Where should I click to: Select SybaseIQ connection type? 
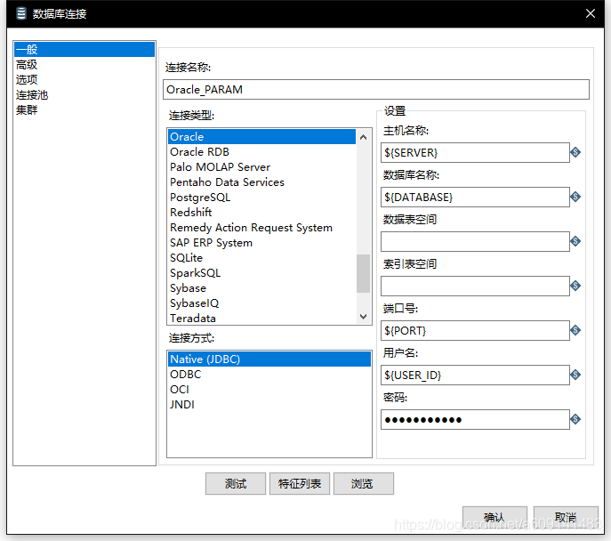261,303
